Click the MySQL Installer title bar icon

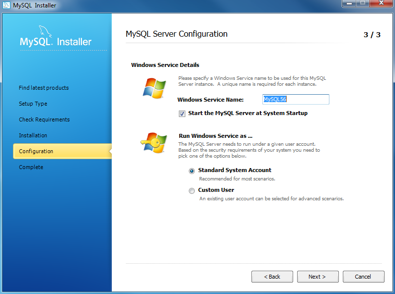click(x=6, y=5)
